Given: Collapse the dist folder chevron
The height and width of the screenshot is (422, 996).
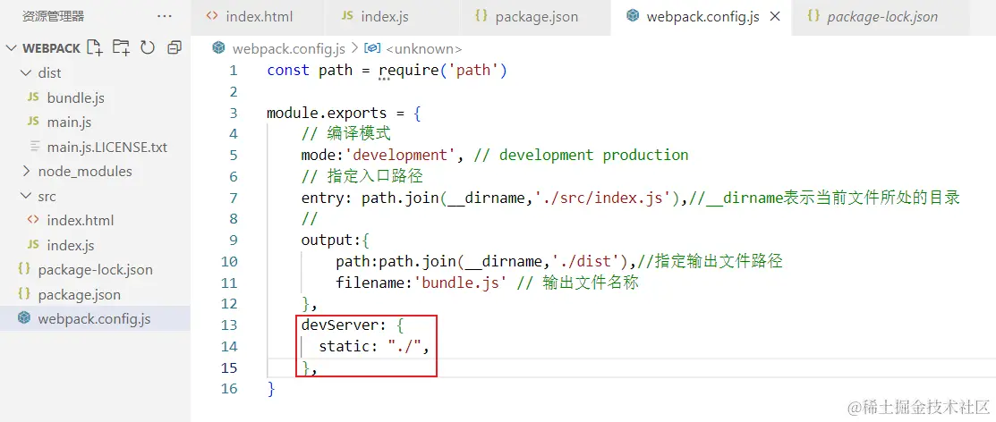Looking at the screenshot, I should 26,73.
